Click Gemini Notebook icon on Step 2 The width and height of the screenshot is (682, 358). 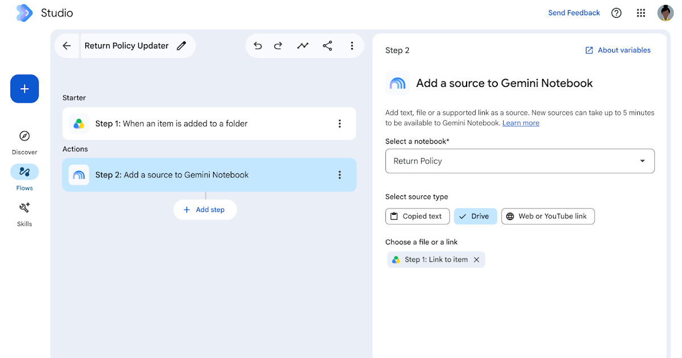pyautogui.click(x=79, y=175)
